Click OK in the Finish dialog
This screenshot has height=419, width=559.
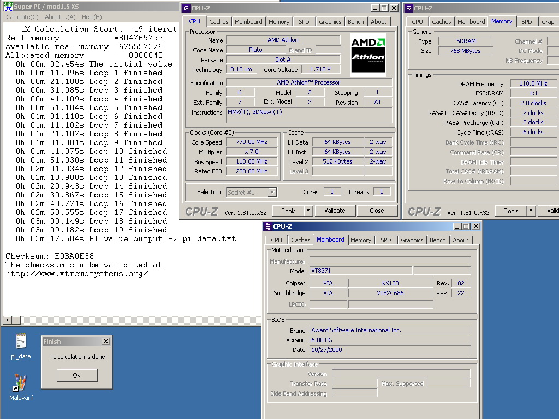(x=76, y=375)
